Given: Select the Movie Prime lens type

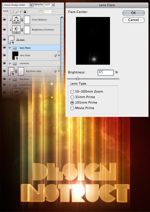Looking at the screenshot, I should pyautogui.click(x=72, y=108).
